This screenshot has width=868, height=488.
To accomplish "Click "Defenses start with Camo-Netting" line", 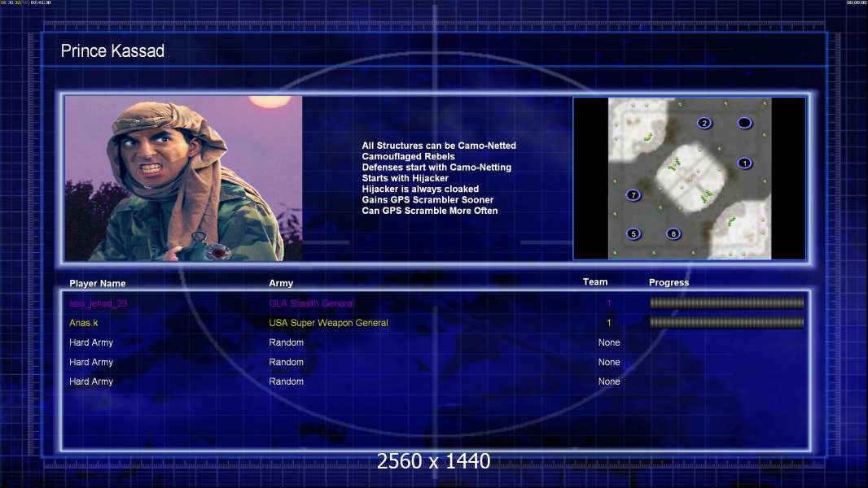I will pyautogui.click(x=436, y=167).
